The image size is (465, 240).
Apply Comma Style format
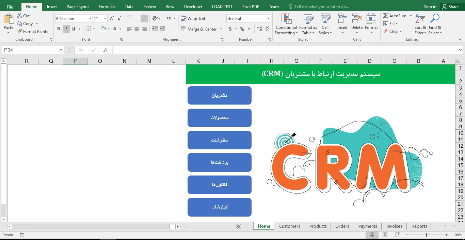(x=250, y=29)
